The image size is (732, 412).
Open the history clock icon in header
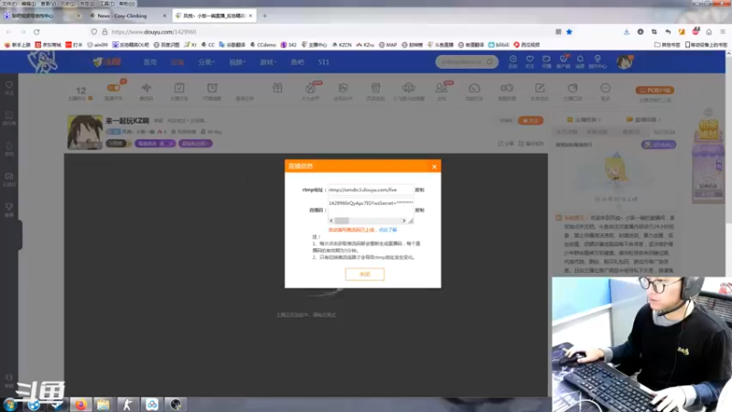[512, 61]
